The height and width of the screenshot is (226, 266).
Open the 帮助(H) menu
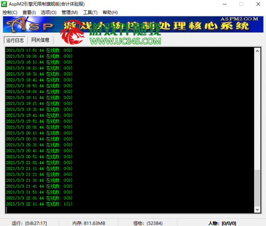tap(110, 12)
